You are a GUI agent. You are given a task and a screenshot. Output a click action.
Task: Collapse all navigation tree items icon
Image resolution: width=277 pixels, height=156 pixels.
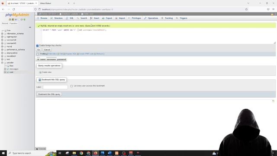(30, 27)
